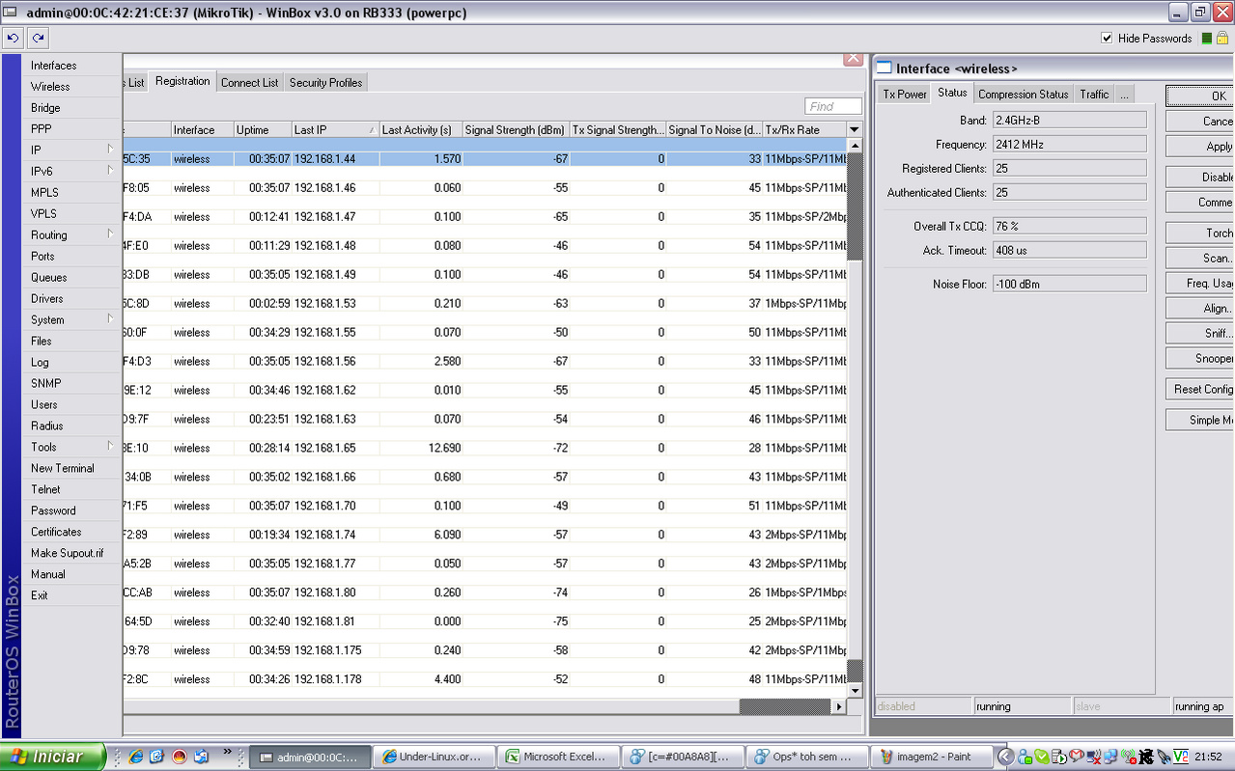The image size is (1235, 771).
Task: Open the Compression Status tab
Action: tap(1023, 95)
